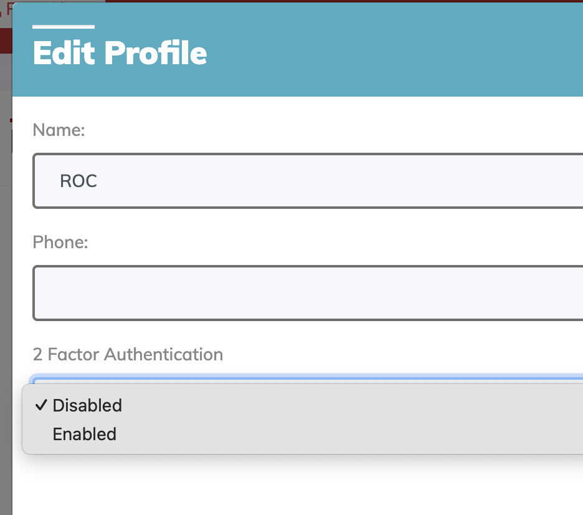The image size is (583, 515).
Task: Enable two-factor authentication via the Enabled option
Action: 85,434
